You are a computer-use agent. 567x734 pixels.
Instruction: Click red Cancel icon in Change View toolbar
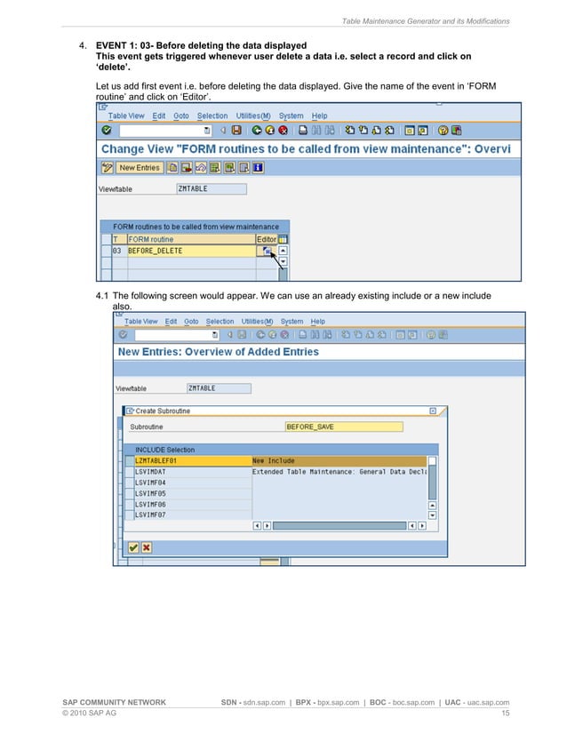click(x=283, y=130)
